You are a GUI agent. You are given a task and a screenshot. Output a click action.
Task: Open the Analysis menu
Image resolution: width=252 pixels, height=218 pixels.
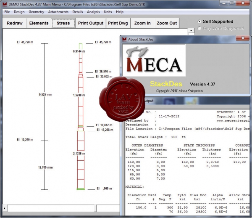pos(93,12)
